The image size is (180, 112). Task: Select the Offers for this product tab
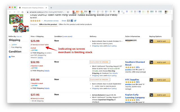point(48,24)
